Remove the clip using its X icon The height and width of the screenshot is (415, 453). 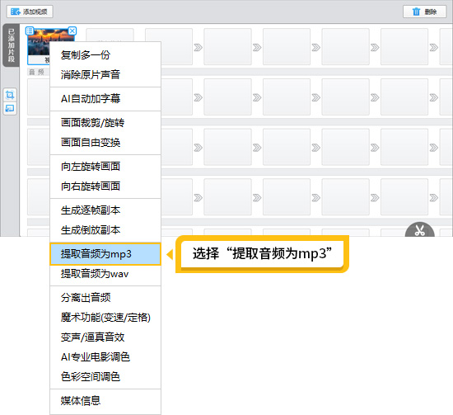click(72, 31)
